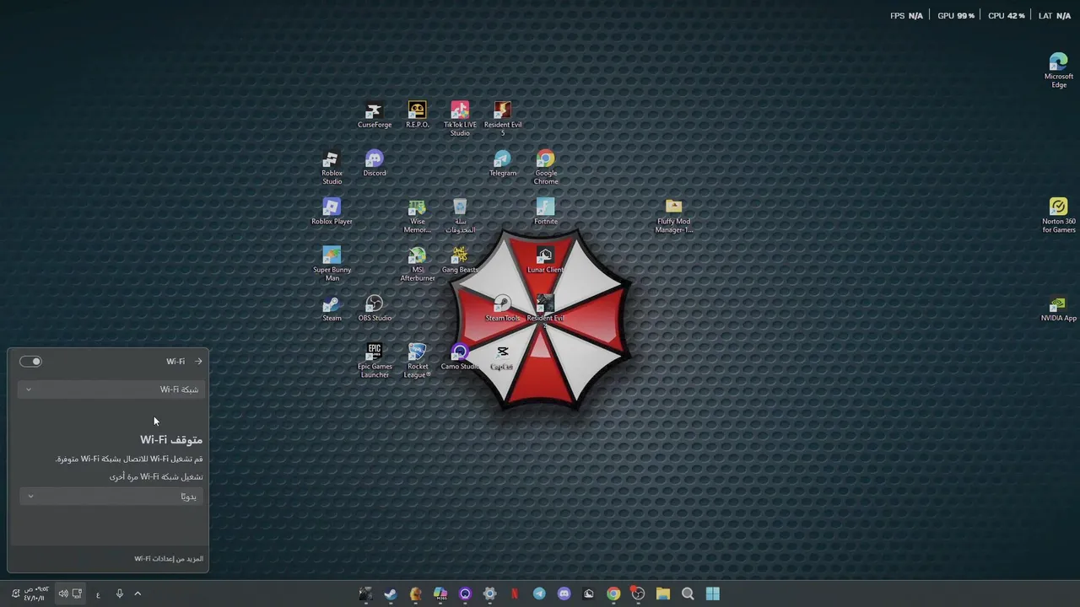
Task: Select MSI Afterburner desktop icon
Action: 417,264
